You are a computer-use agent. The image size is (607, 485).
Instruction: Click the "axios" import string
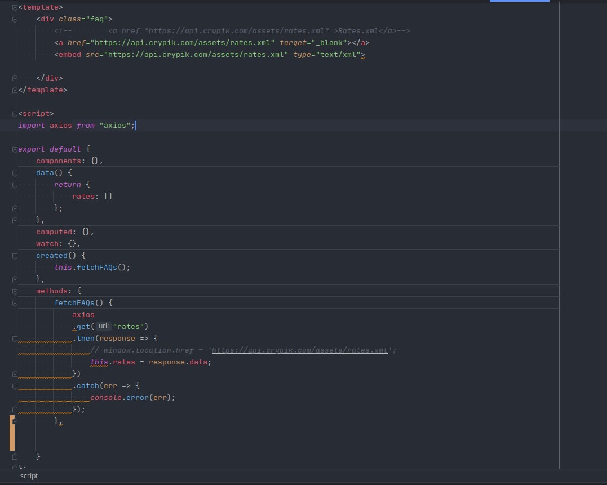click(115, 126)
